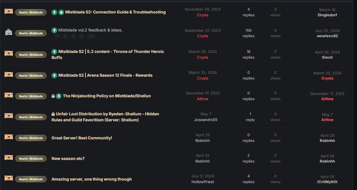Open Throne of Thunder Heroic Buffs thread

point(108,54)
